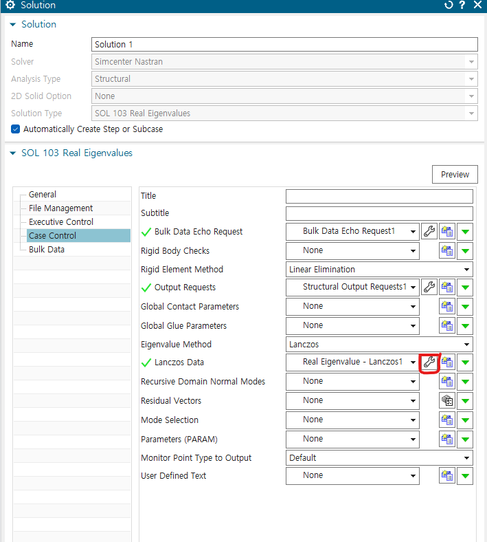487x542 pixels.
Task: Open the Residual Vectors dropdown
Action: click(352, 400)
